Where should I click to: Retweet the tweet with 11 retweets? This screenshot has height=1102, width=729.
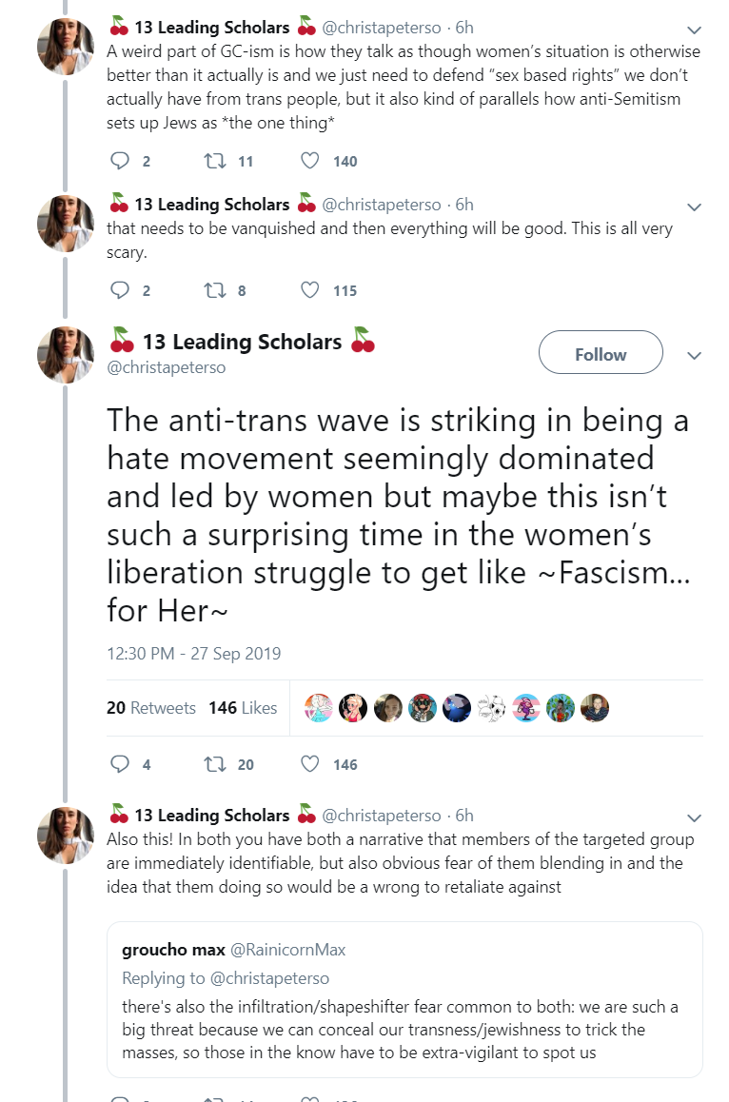[214, 161]
